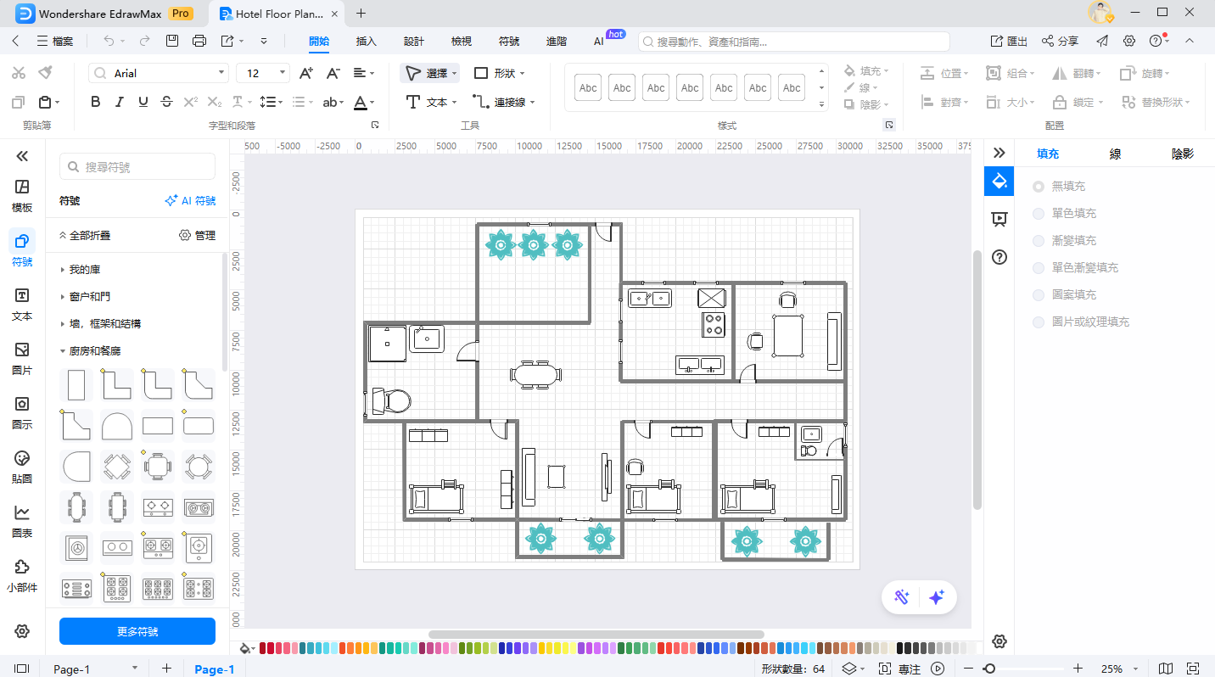Pick the red color swatch in palette
The height and width of the screenshot is (677, 1215).
point(273,648)
